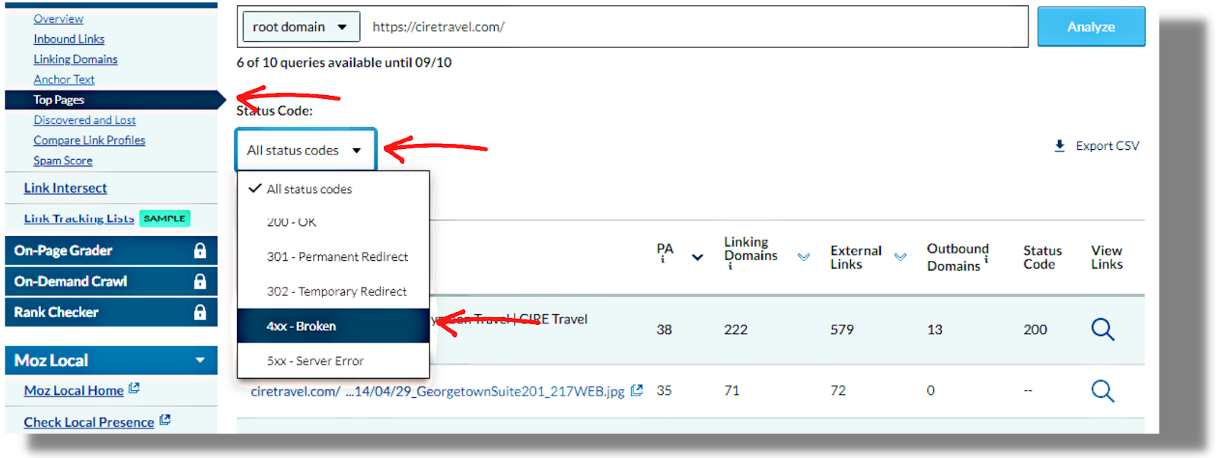1218x458 pixels.
Task: Sort by Linking Domains chevron
Action: pyautogui.click(x=803, y=257)
